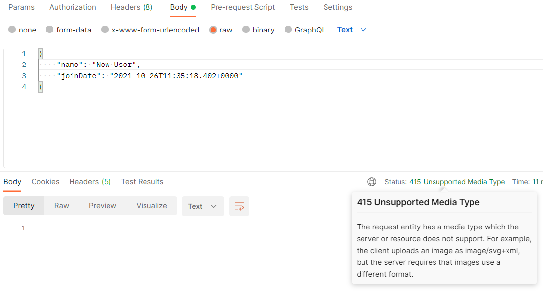The width and height of the screenshot is (543, 292).
Task: View the response Cookies tab
Action: 45,182
